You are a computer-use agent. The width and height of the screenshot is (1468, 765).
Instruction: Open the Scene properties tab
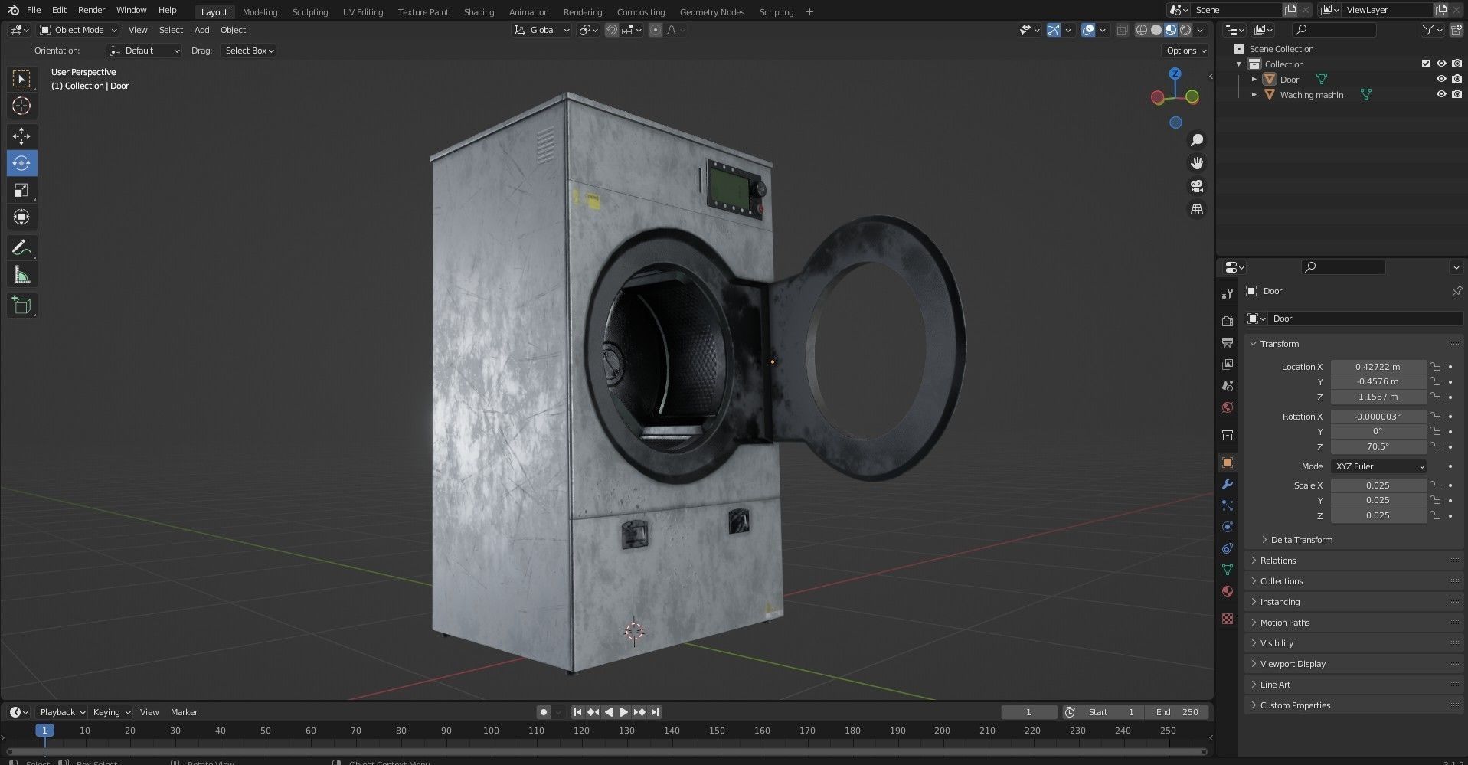[1228, 385]
